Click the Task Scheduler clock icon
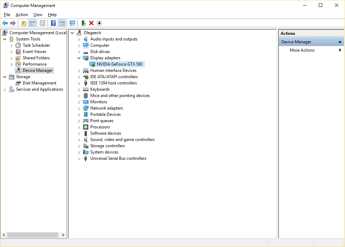Viewport: 345px width, 247px height. coord(18,45)
